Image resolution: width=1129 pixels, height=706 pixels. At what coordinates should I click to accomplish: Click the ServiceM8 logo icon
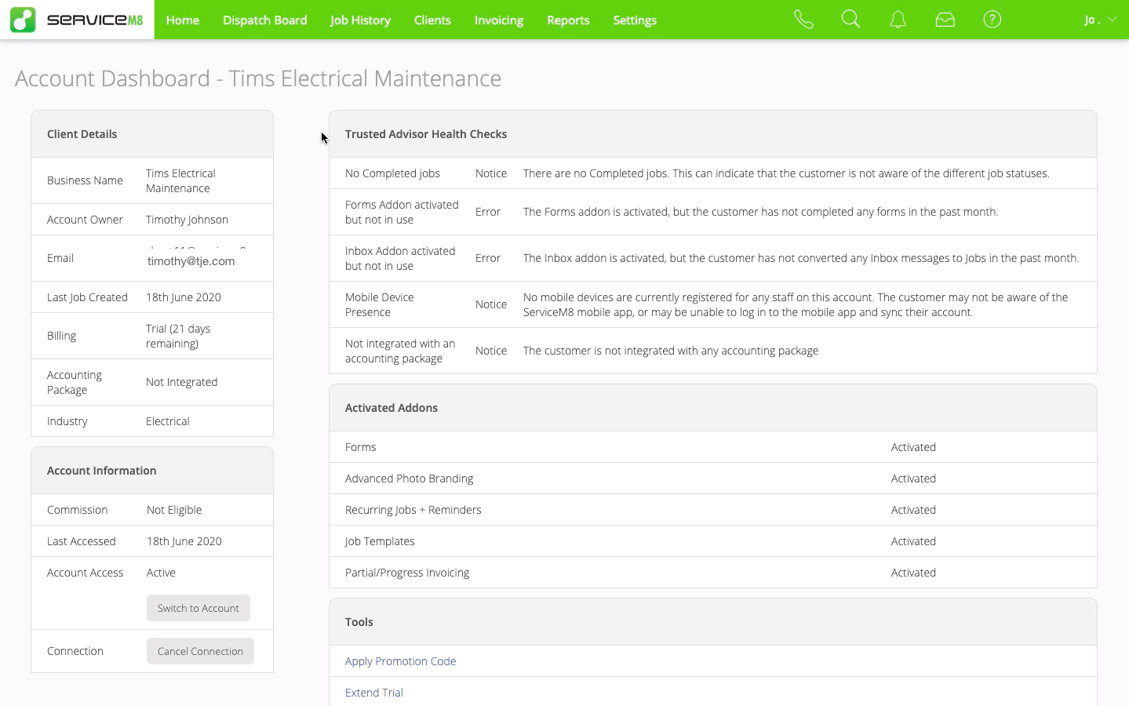tap(23, 20)
